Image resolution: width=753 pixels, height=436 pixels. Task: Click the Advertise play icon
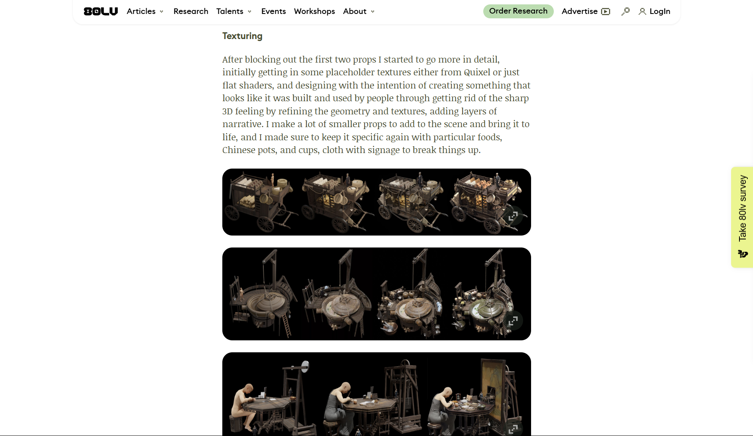click(x=606, y=12)
